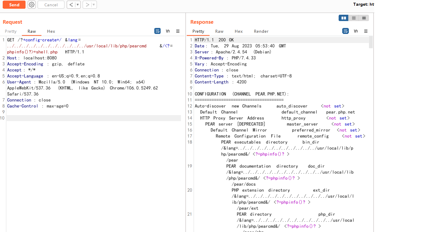Switch Request view to Pretty tab
The image size is (441, 232).
(x=11, y=31)
